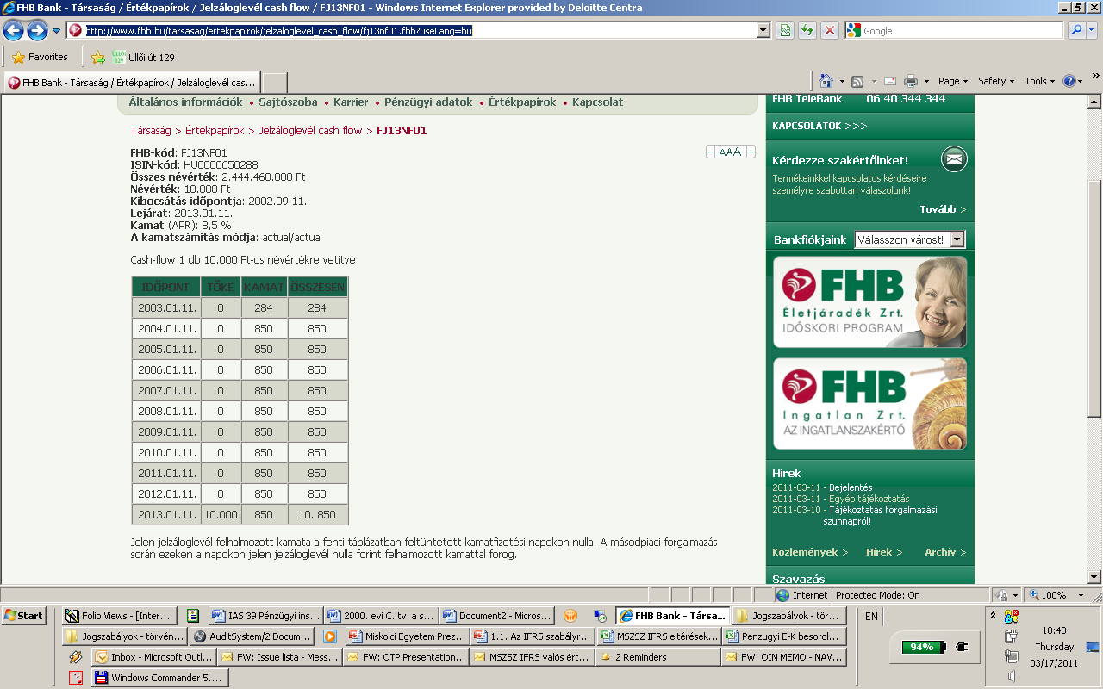
Task: Click the FHB Életjáradék Zrt. banner
Action: point(869,301)
